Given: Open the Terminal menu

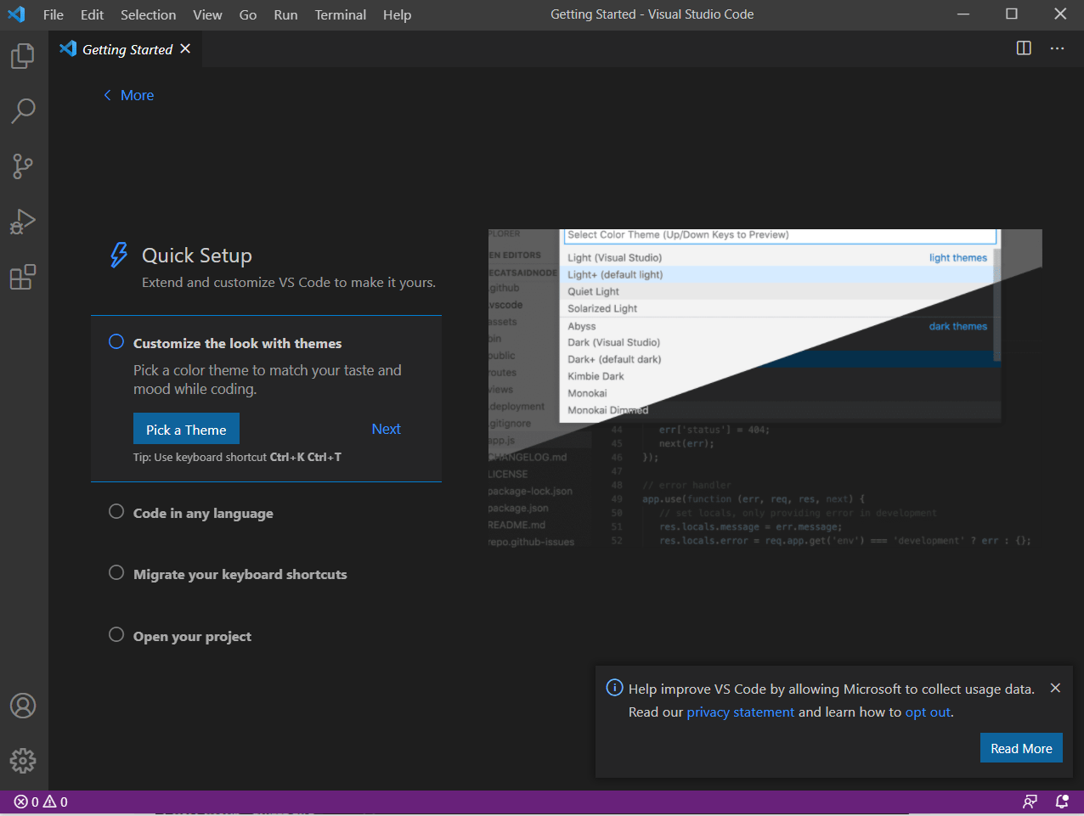Looking at the screenshot, I should click(340, 14).
